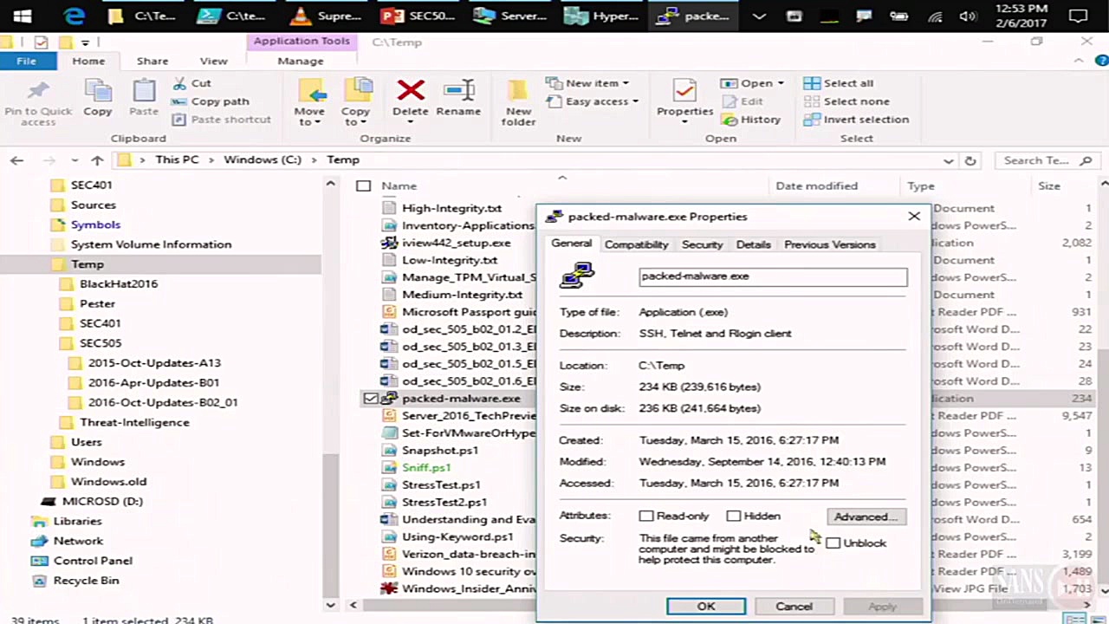This screenshot has width=1109, height=624.
Task: Switch to VLC Supre... taskbar window
Action: click(x=326, y=16)
